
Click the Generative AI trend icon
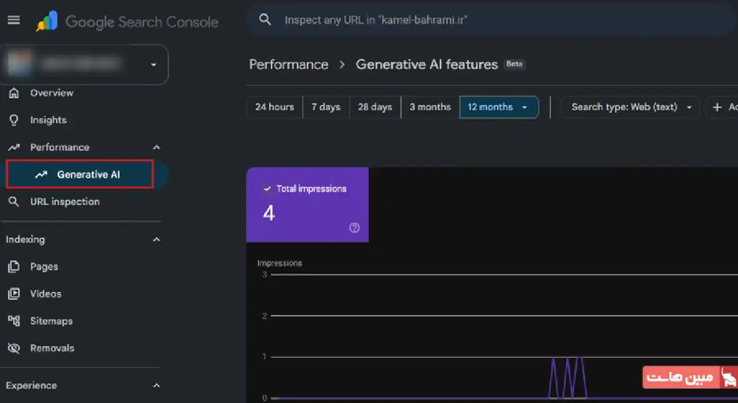tap(41, 174)
